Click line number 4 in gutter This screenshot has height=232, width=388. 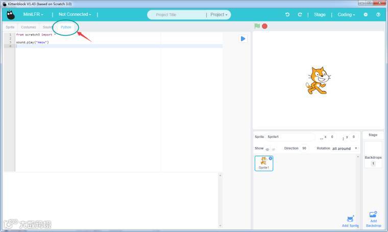[x=10, y=46]
